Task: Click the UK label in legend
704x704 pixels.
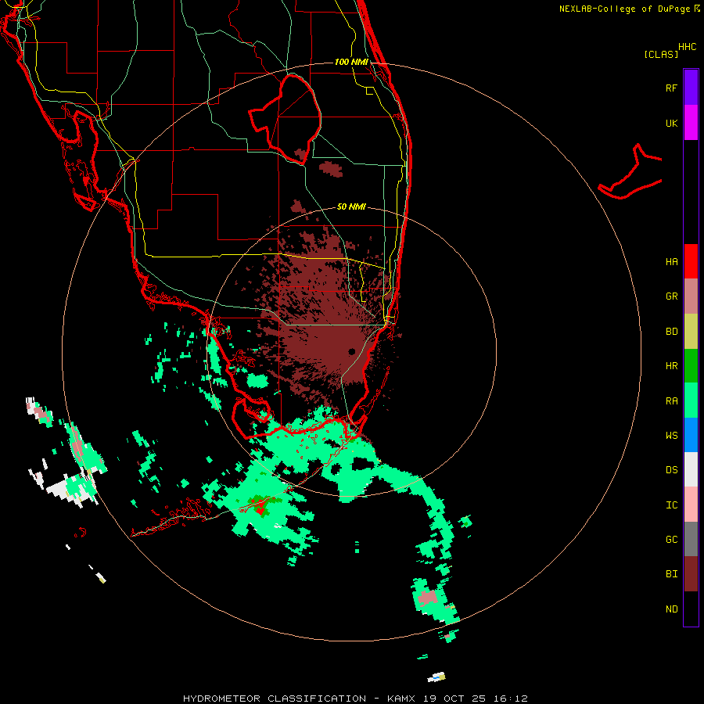Action: click(x=671, y=124)
